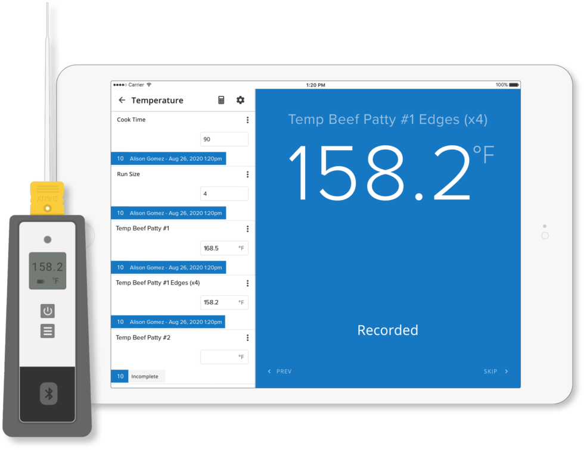Open the Temp Beef Patty #2 options menu
The image size is (584, 450).
pyautogui.click(x=247, y=337)
